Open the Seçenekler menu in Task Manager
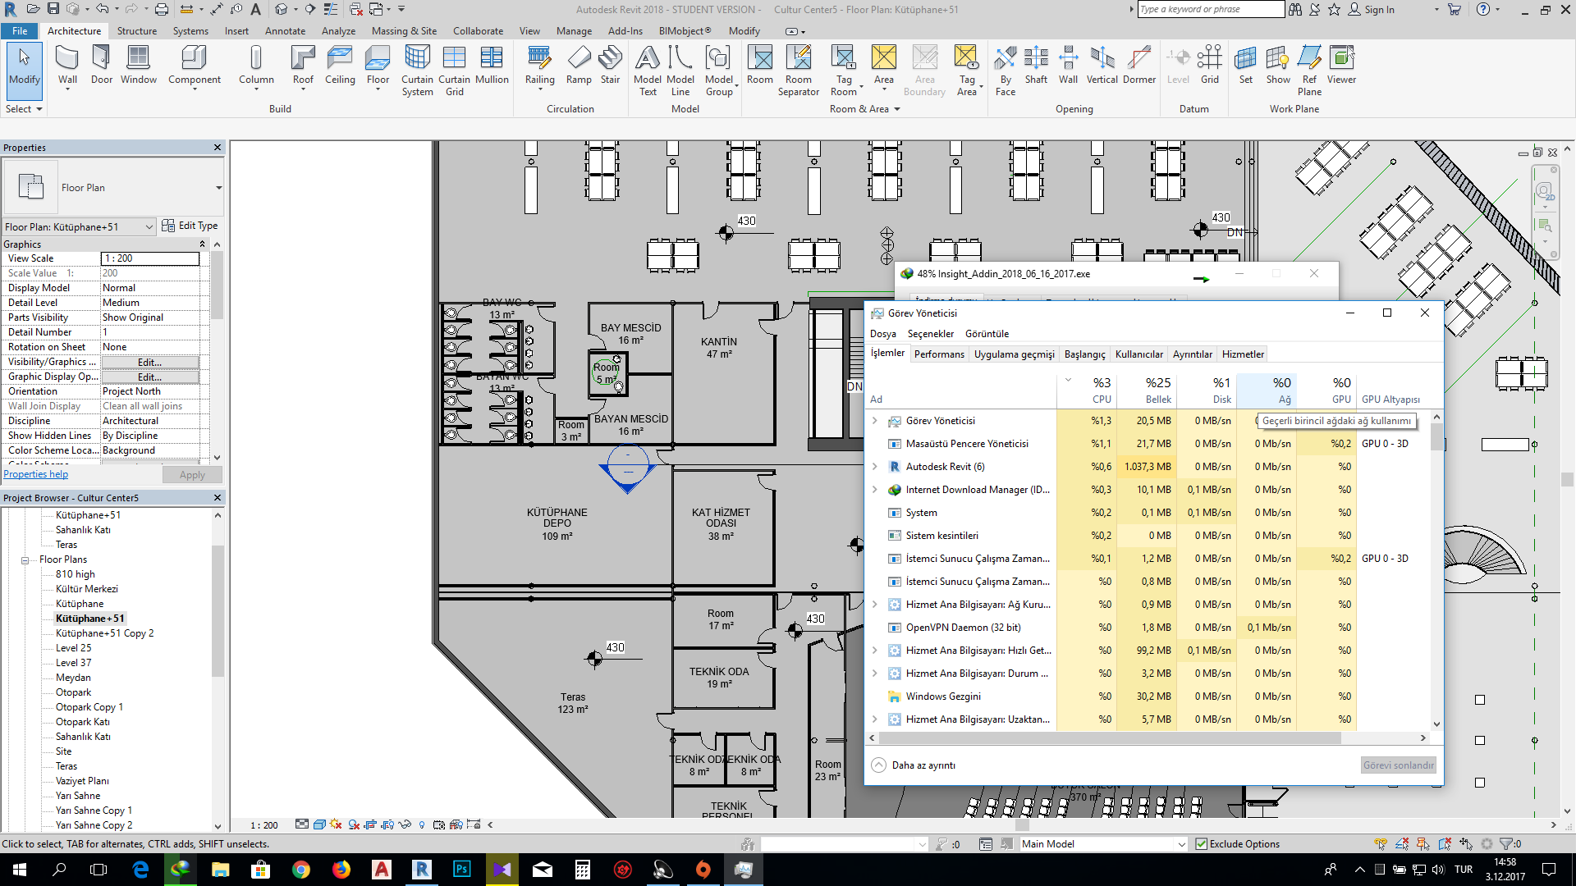The height and width of the screenshot is (886, 1576). coord(931,334)
